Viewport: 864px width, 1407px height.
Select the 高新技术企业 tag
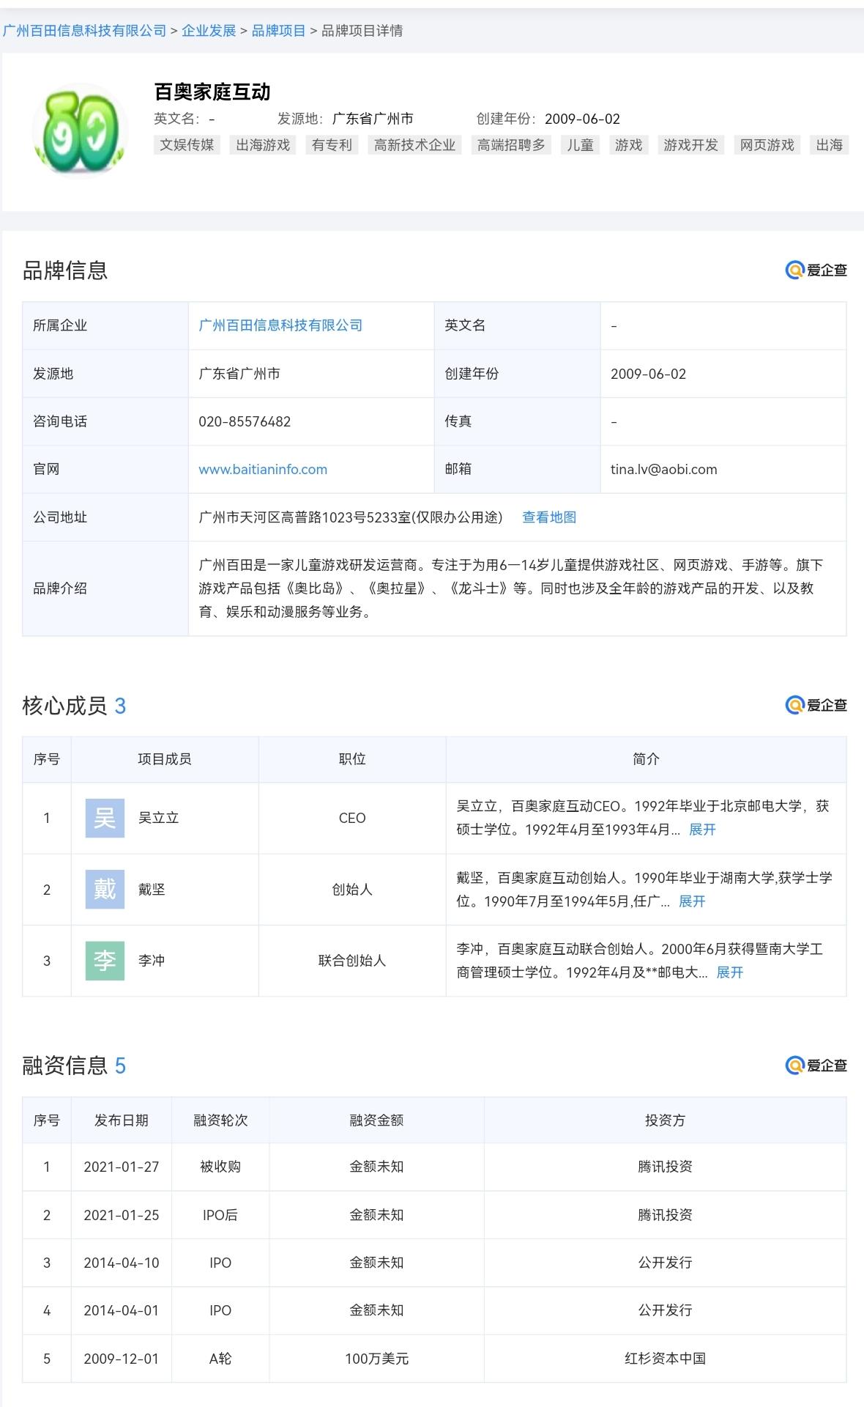pos(414,145)
